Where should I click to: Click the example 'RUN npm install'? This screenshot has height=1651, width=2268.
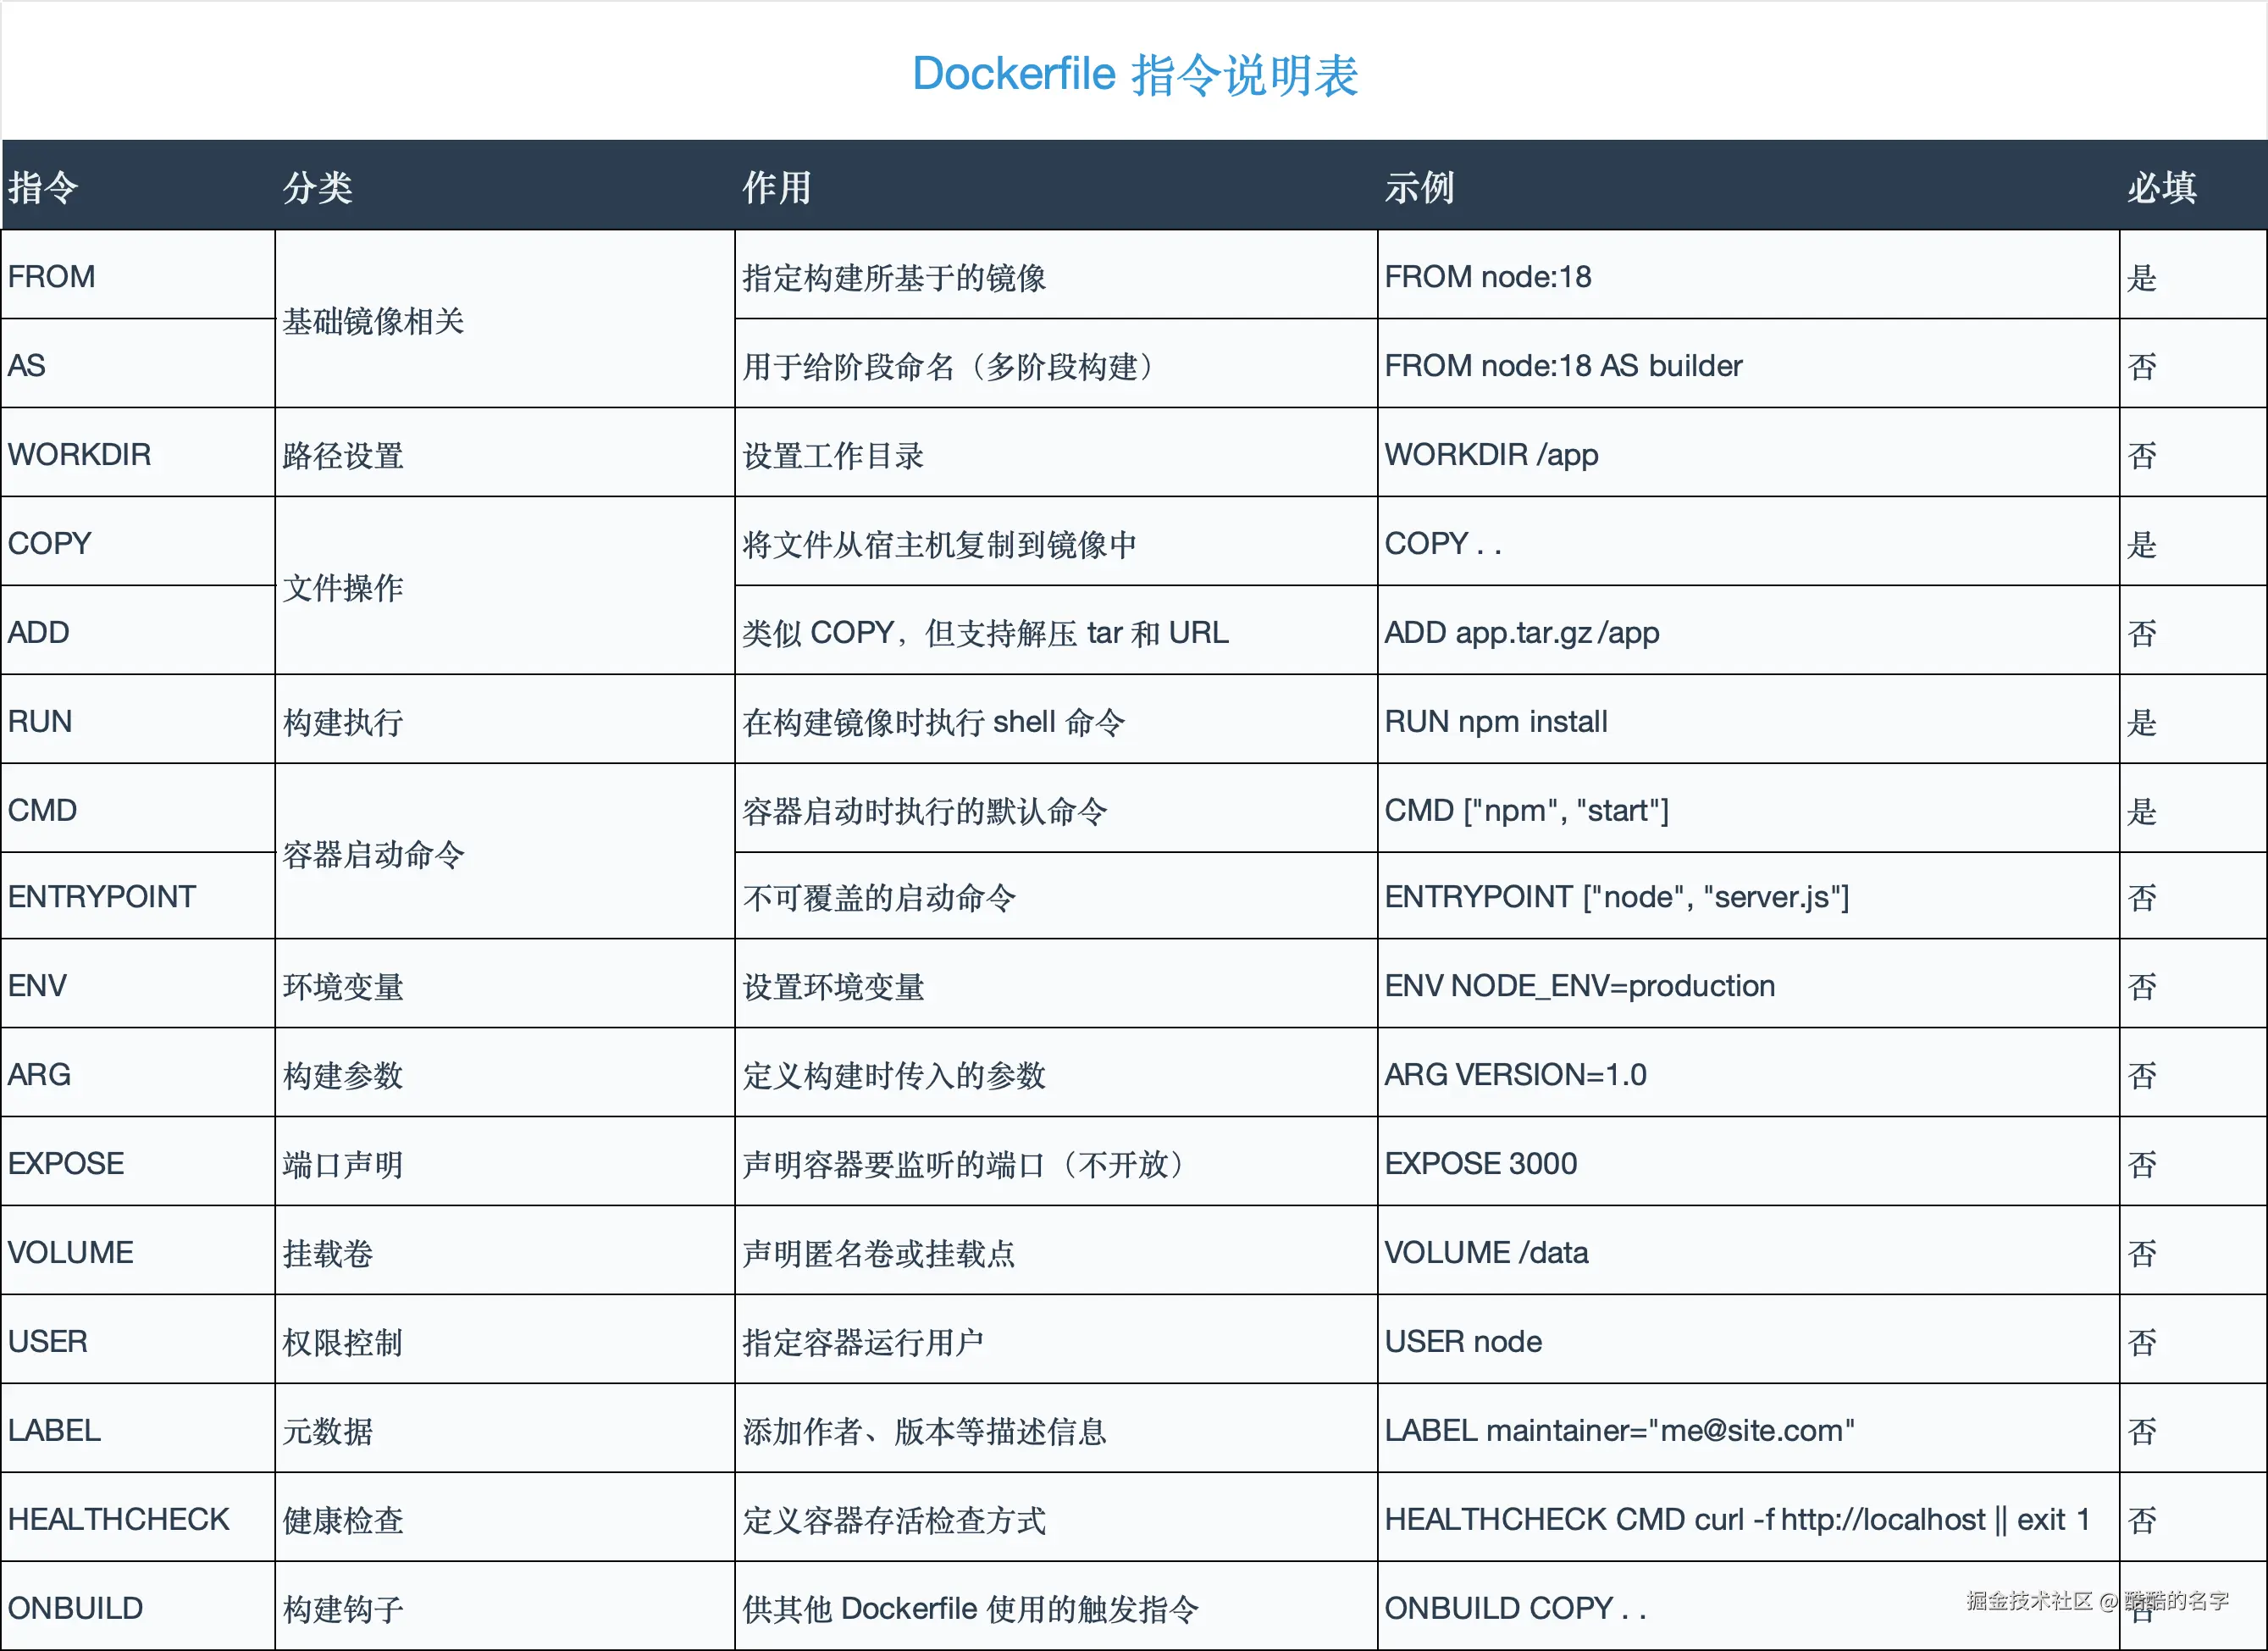pyautogui.click(x=1495, y=722)
